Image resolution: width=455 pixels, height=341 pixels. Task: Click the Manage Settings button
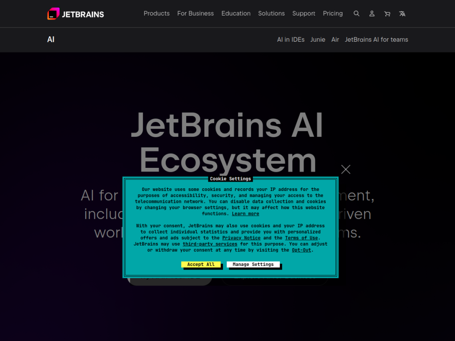(x=253, y=265)
